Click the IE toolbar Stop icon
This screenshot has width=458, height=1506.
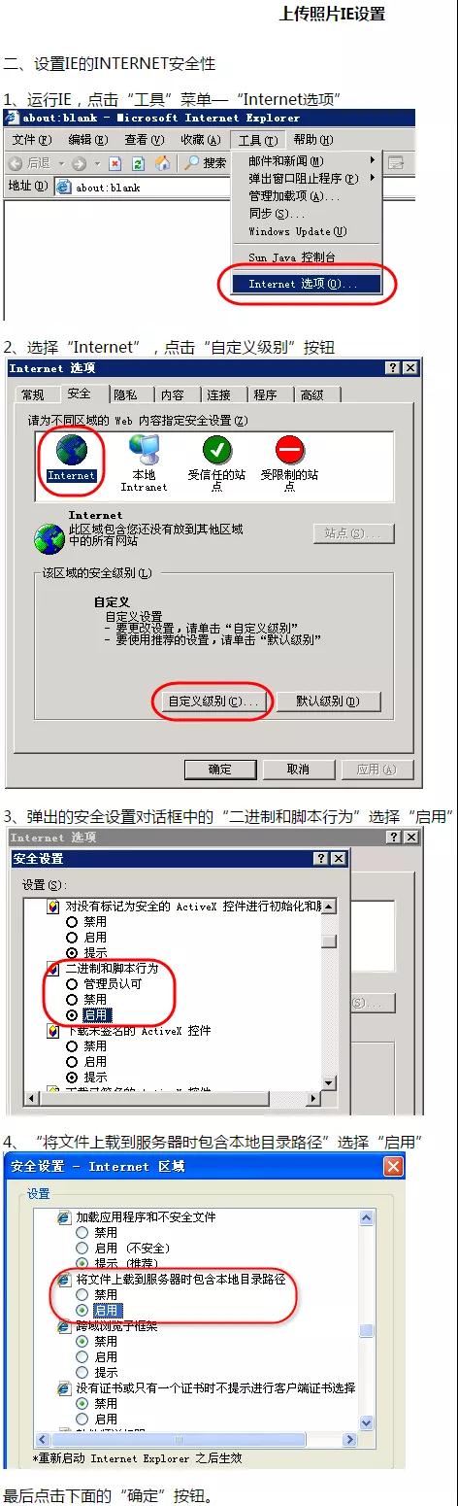pyautogui.click(x=115, y=163)
